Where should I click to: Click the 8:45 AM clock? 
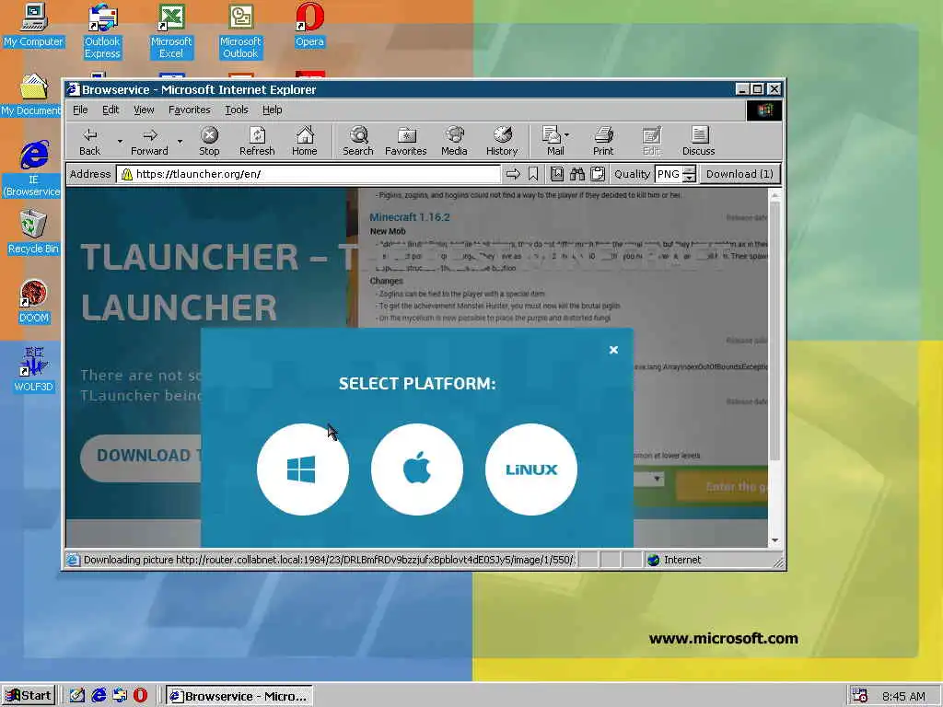pos(904,696)
